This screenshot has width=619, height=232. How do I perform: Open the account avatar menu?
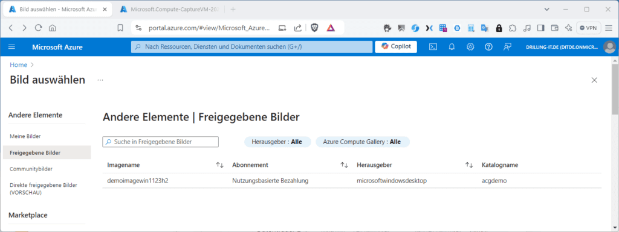610,47
